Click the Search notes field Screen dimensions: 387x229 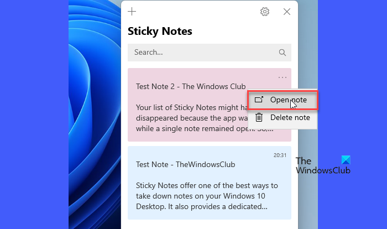210,53
